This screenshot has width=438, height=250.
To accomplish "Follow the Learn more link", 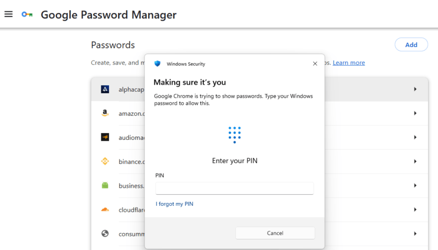I will (x=349, y=63).
